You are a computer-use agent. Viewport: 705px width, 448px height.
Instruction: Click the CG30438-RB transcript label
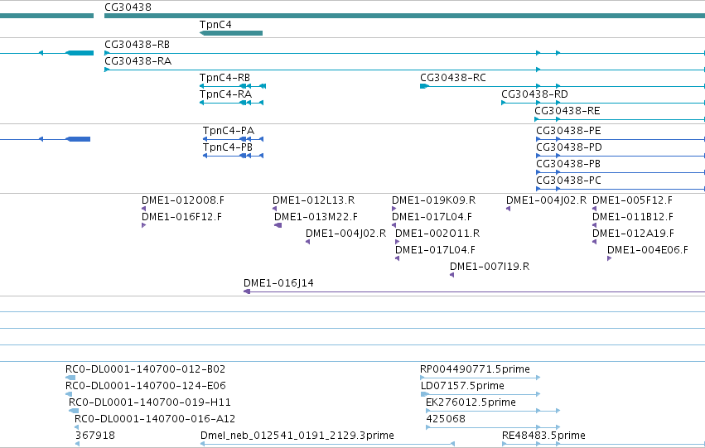[138, 45]
